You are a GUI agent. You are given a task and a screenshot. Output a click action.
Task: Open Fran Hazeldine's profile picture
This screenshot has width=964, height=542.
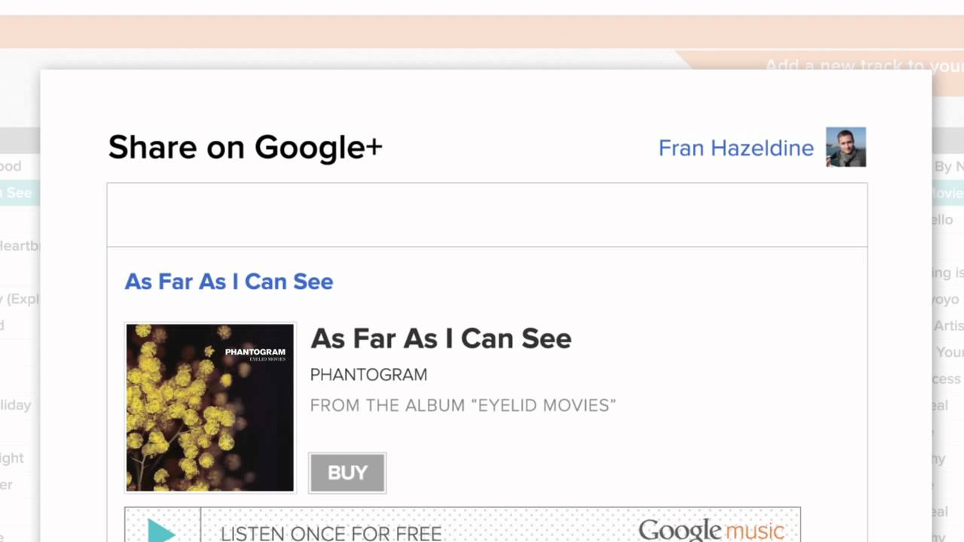coord(845,147)
